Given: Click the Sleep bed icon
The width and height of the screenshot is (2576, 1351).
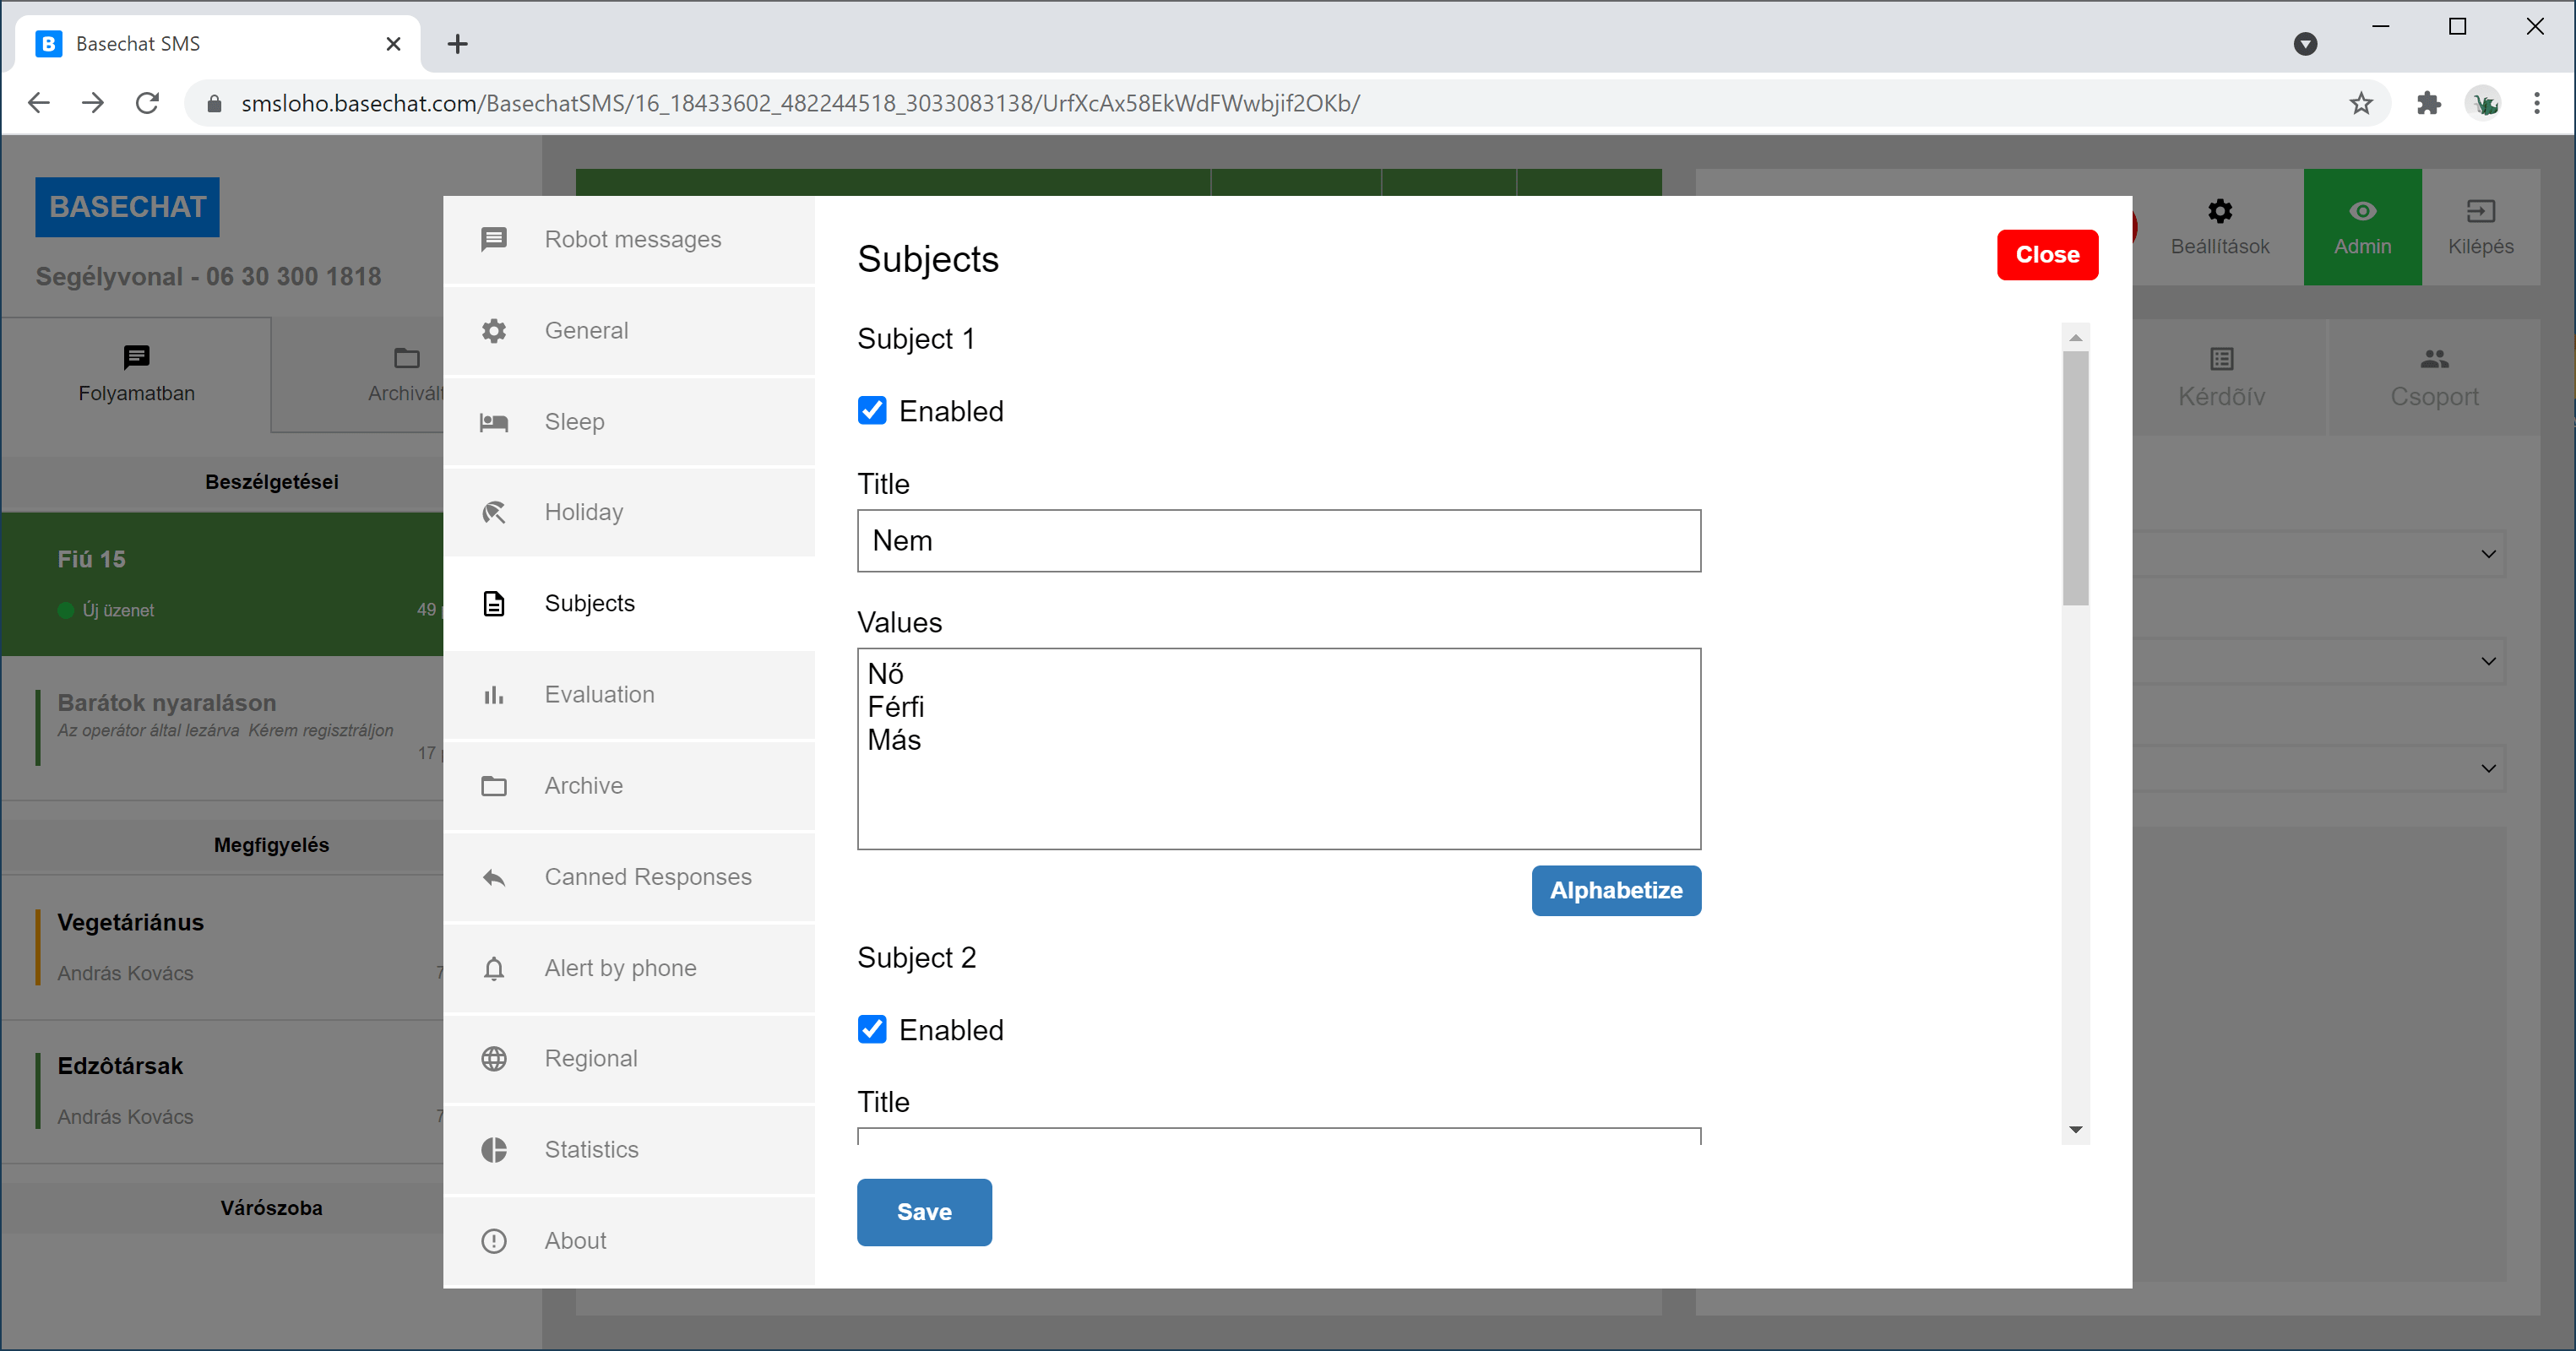Looking at the screenshot, I should [x=494, y=422].
